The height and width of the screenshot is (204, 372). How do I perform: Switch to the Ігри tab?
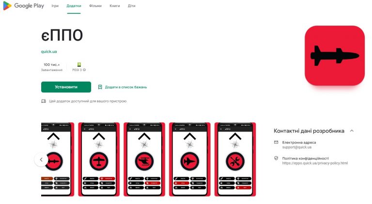coord(55,6)
